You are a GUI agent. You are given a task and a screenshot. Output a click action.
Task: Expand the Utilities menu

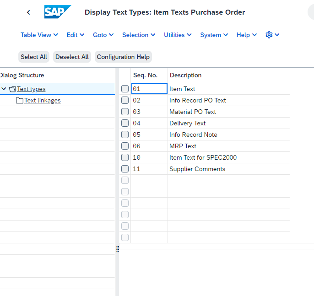tap(178, 35)
